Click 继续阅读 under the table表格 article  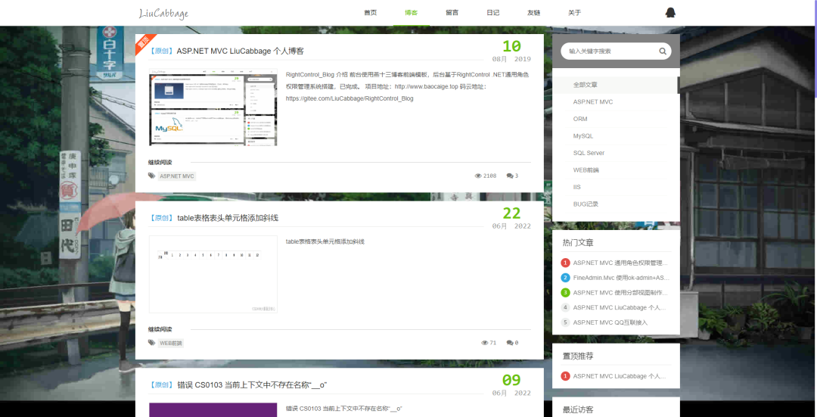pyautogui.click(x=160, y=329)
